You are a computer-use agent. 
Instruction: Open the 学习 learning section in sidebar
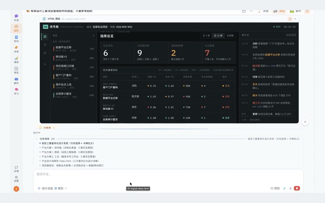[16, 91]
